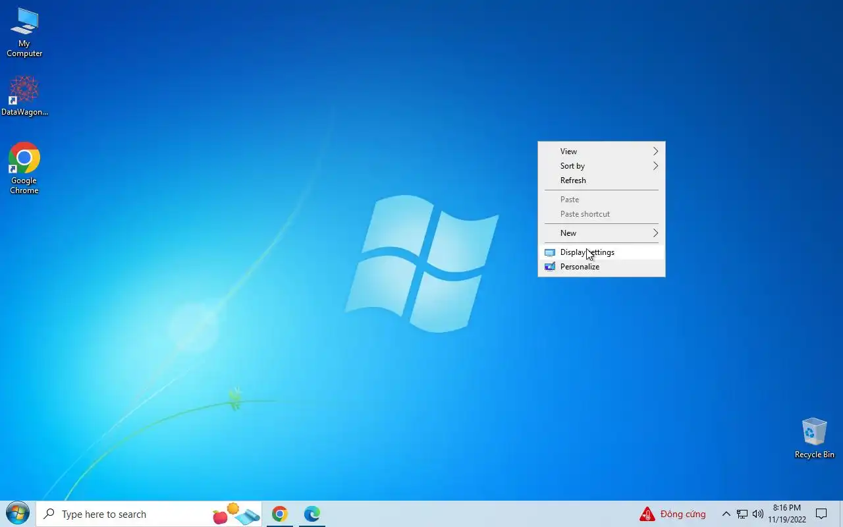The image size is (843, 527).
Task: Select the Recycle Bin icon
Action: click(814, 438)
